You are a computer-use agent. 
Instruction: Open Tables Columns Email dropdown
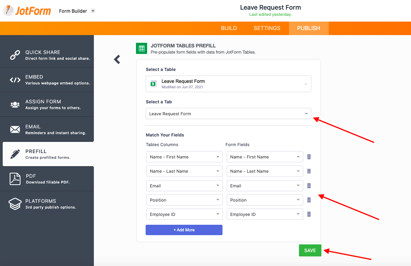tap(185, 186)
